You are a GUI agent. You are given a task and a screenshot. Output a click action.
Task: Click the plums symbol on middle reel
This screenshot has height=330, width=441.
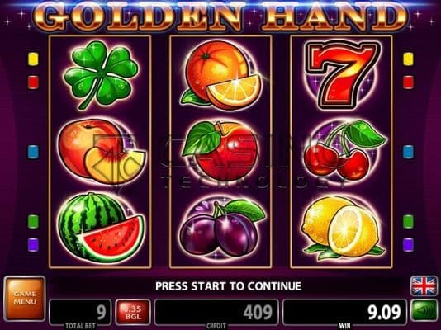(222, 228)
